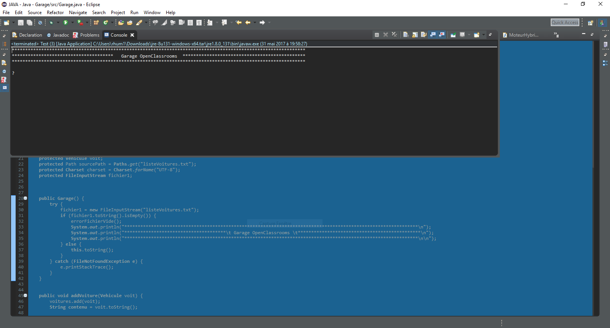Close the Console tab
The image size is (610, 328).
[x=132, y=35]
